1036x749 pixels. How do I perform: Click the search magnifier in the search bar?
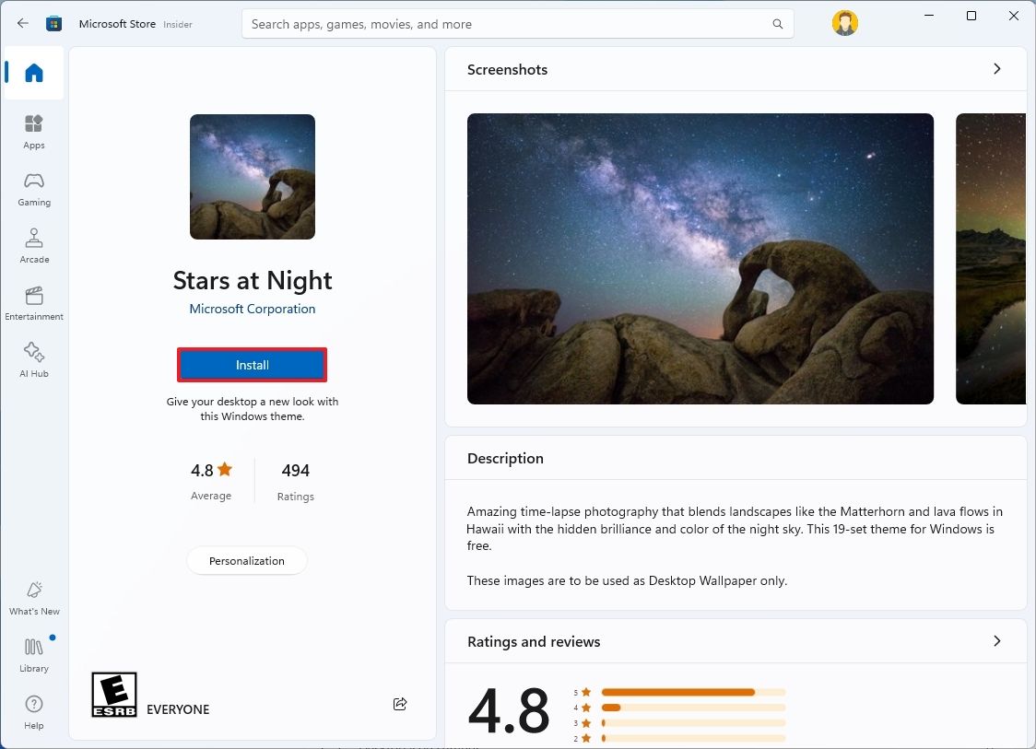[x=777, y=23]
